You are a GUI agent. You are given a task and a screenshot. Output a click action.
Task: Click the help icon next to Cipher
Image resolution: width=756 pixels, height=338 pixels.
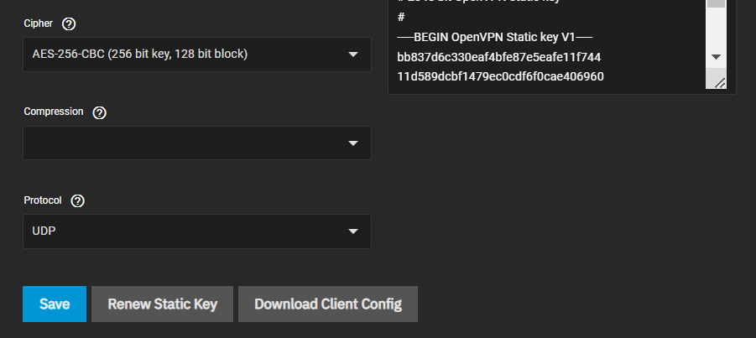[x=69, y=23]
